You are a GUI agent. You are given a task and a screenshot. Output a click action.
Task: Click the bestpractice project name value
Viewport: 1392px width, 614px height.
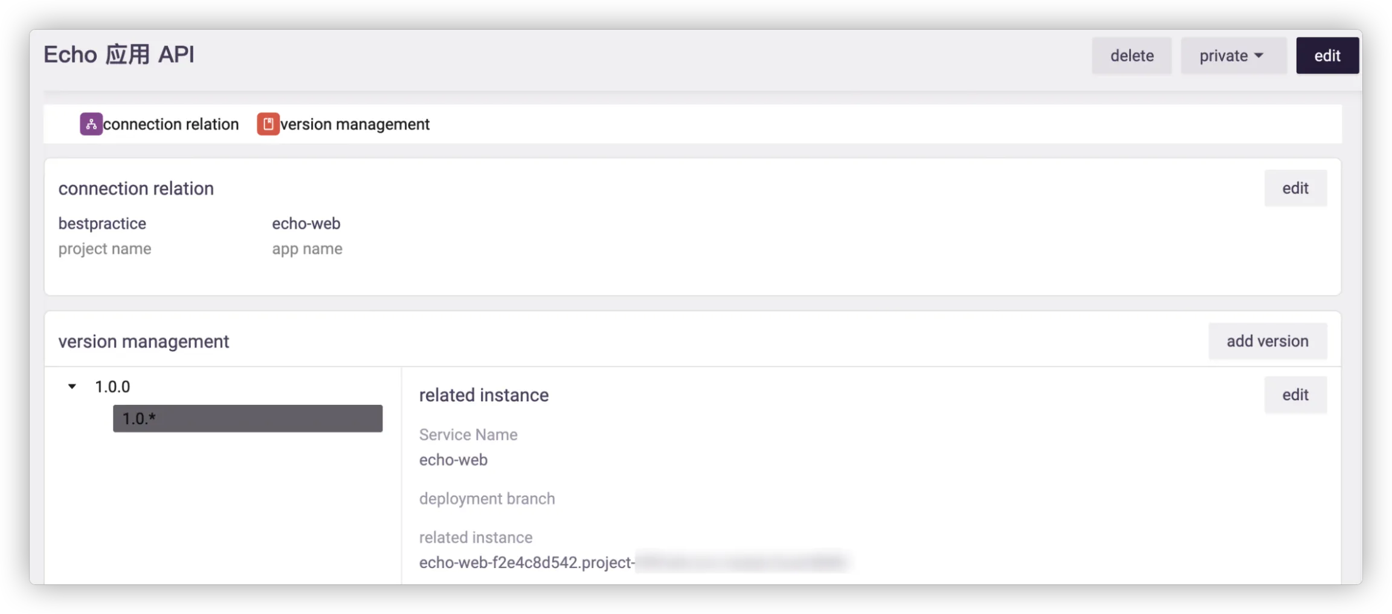point(102,223)
